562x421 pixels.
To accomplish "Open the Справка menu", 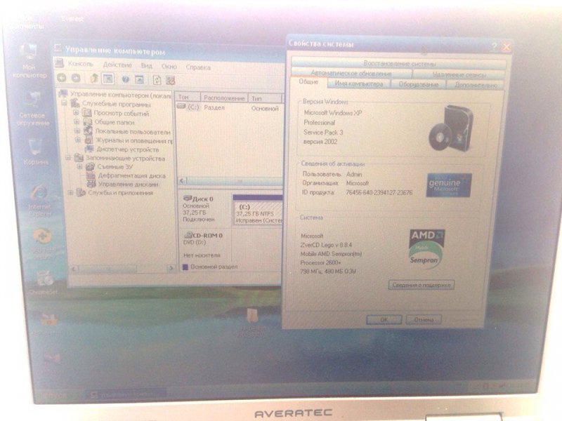I will click(x=198, y=67).
